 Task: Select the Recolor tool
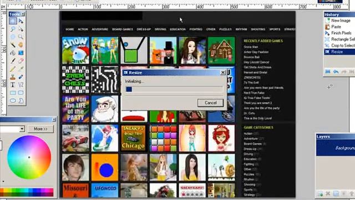[x=21, y=77]
